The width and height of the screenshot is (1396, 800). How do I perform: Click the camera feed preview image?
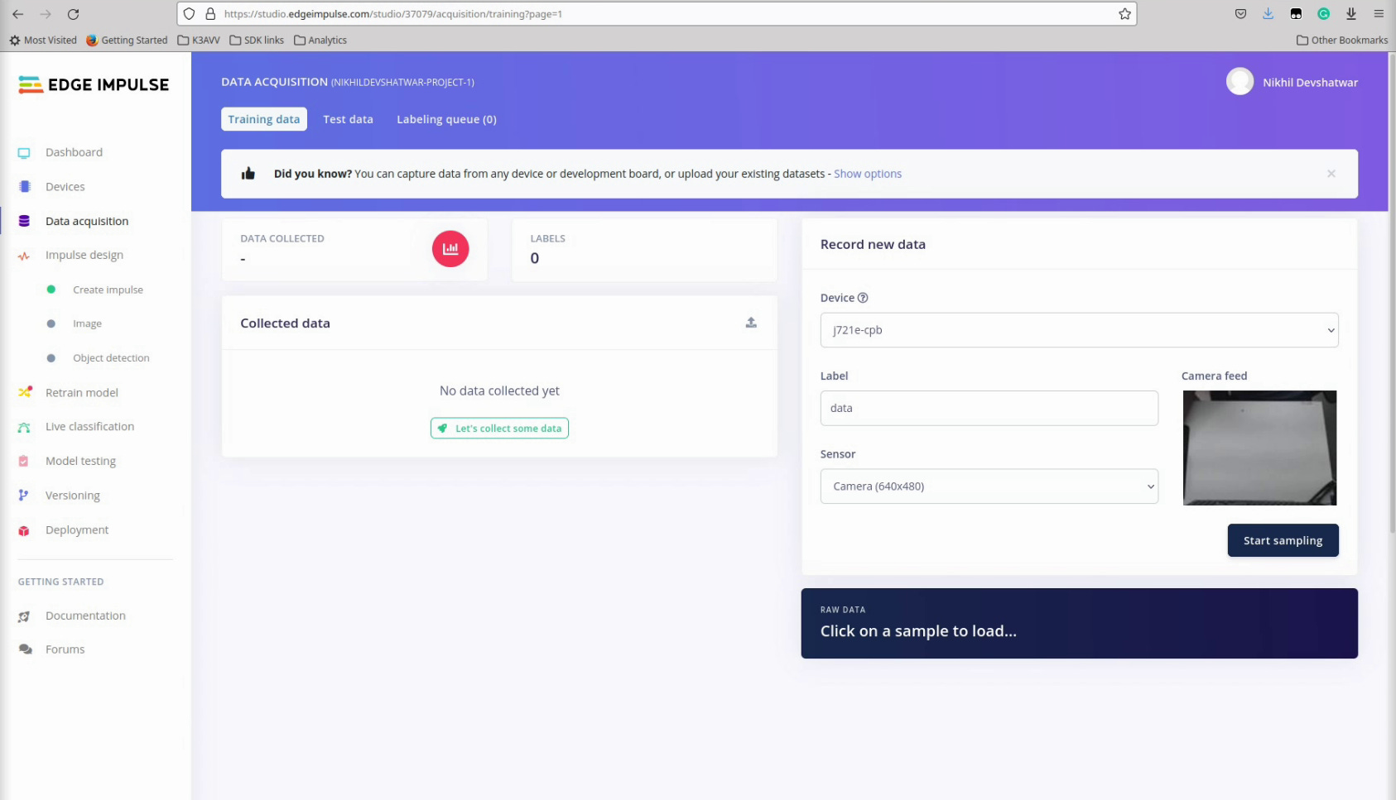pos(1259,448)
